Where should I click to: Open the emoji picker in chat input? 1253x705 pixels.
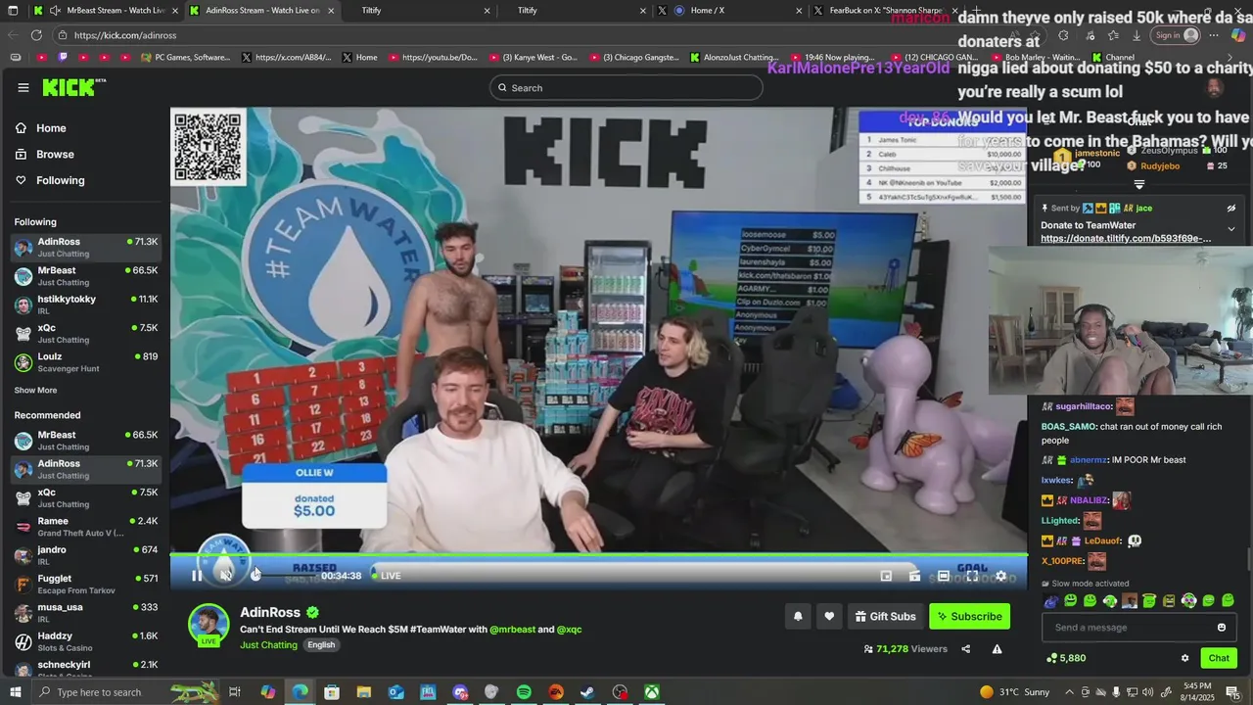pyautogui.click(x=1222, y=628)
